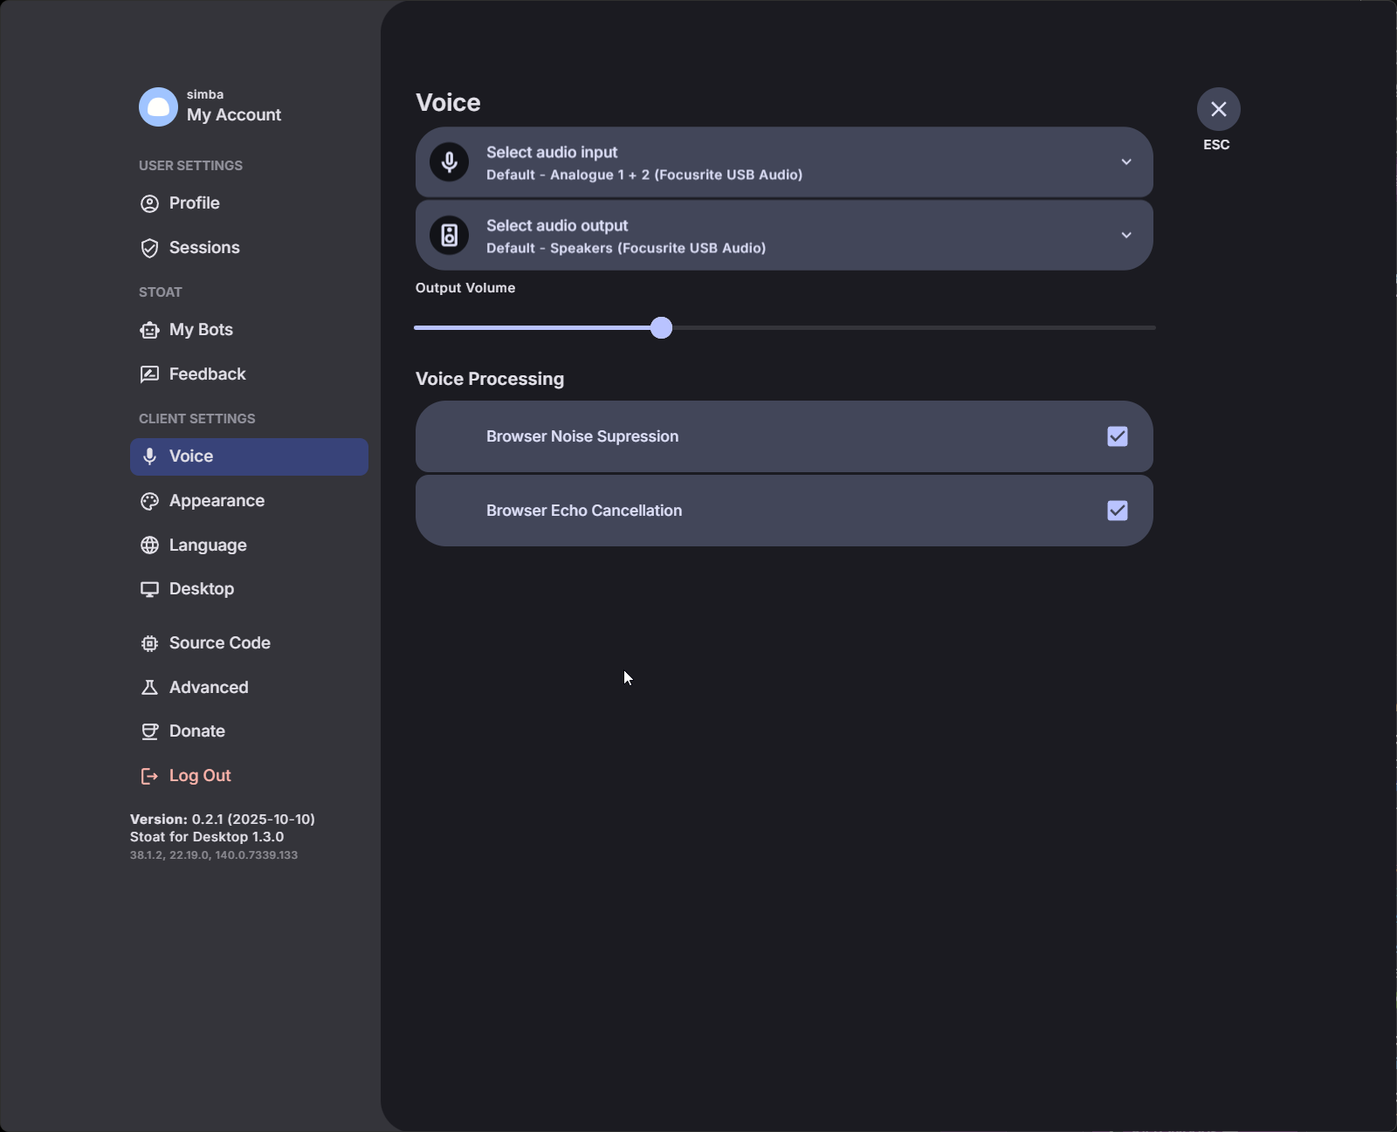Switch to Appearance settings
This screenshot has height=1132, width=1397.
coord(249,501)
